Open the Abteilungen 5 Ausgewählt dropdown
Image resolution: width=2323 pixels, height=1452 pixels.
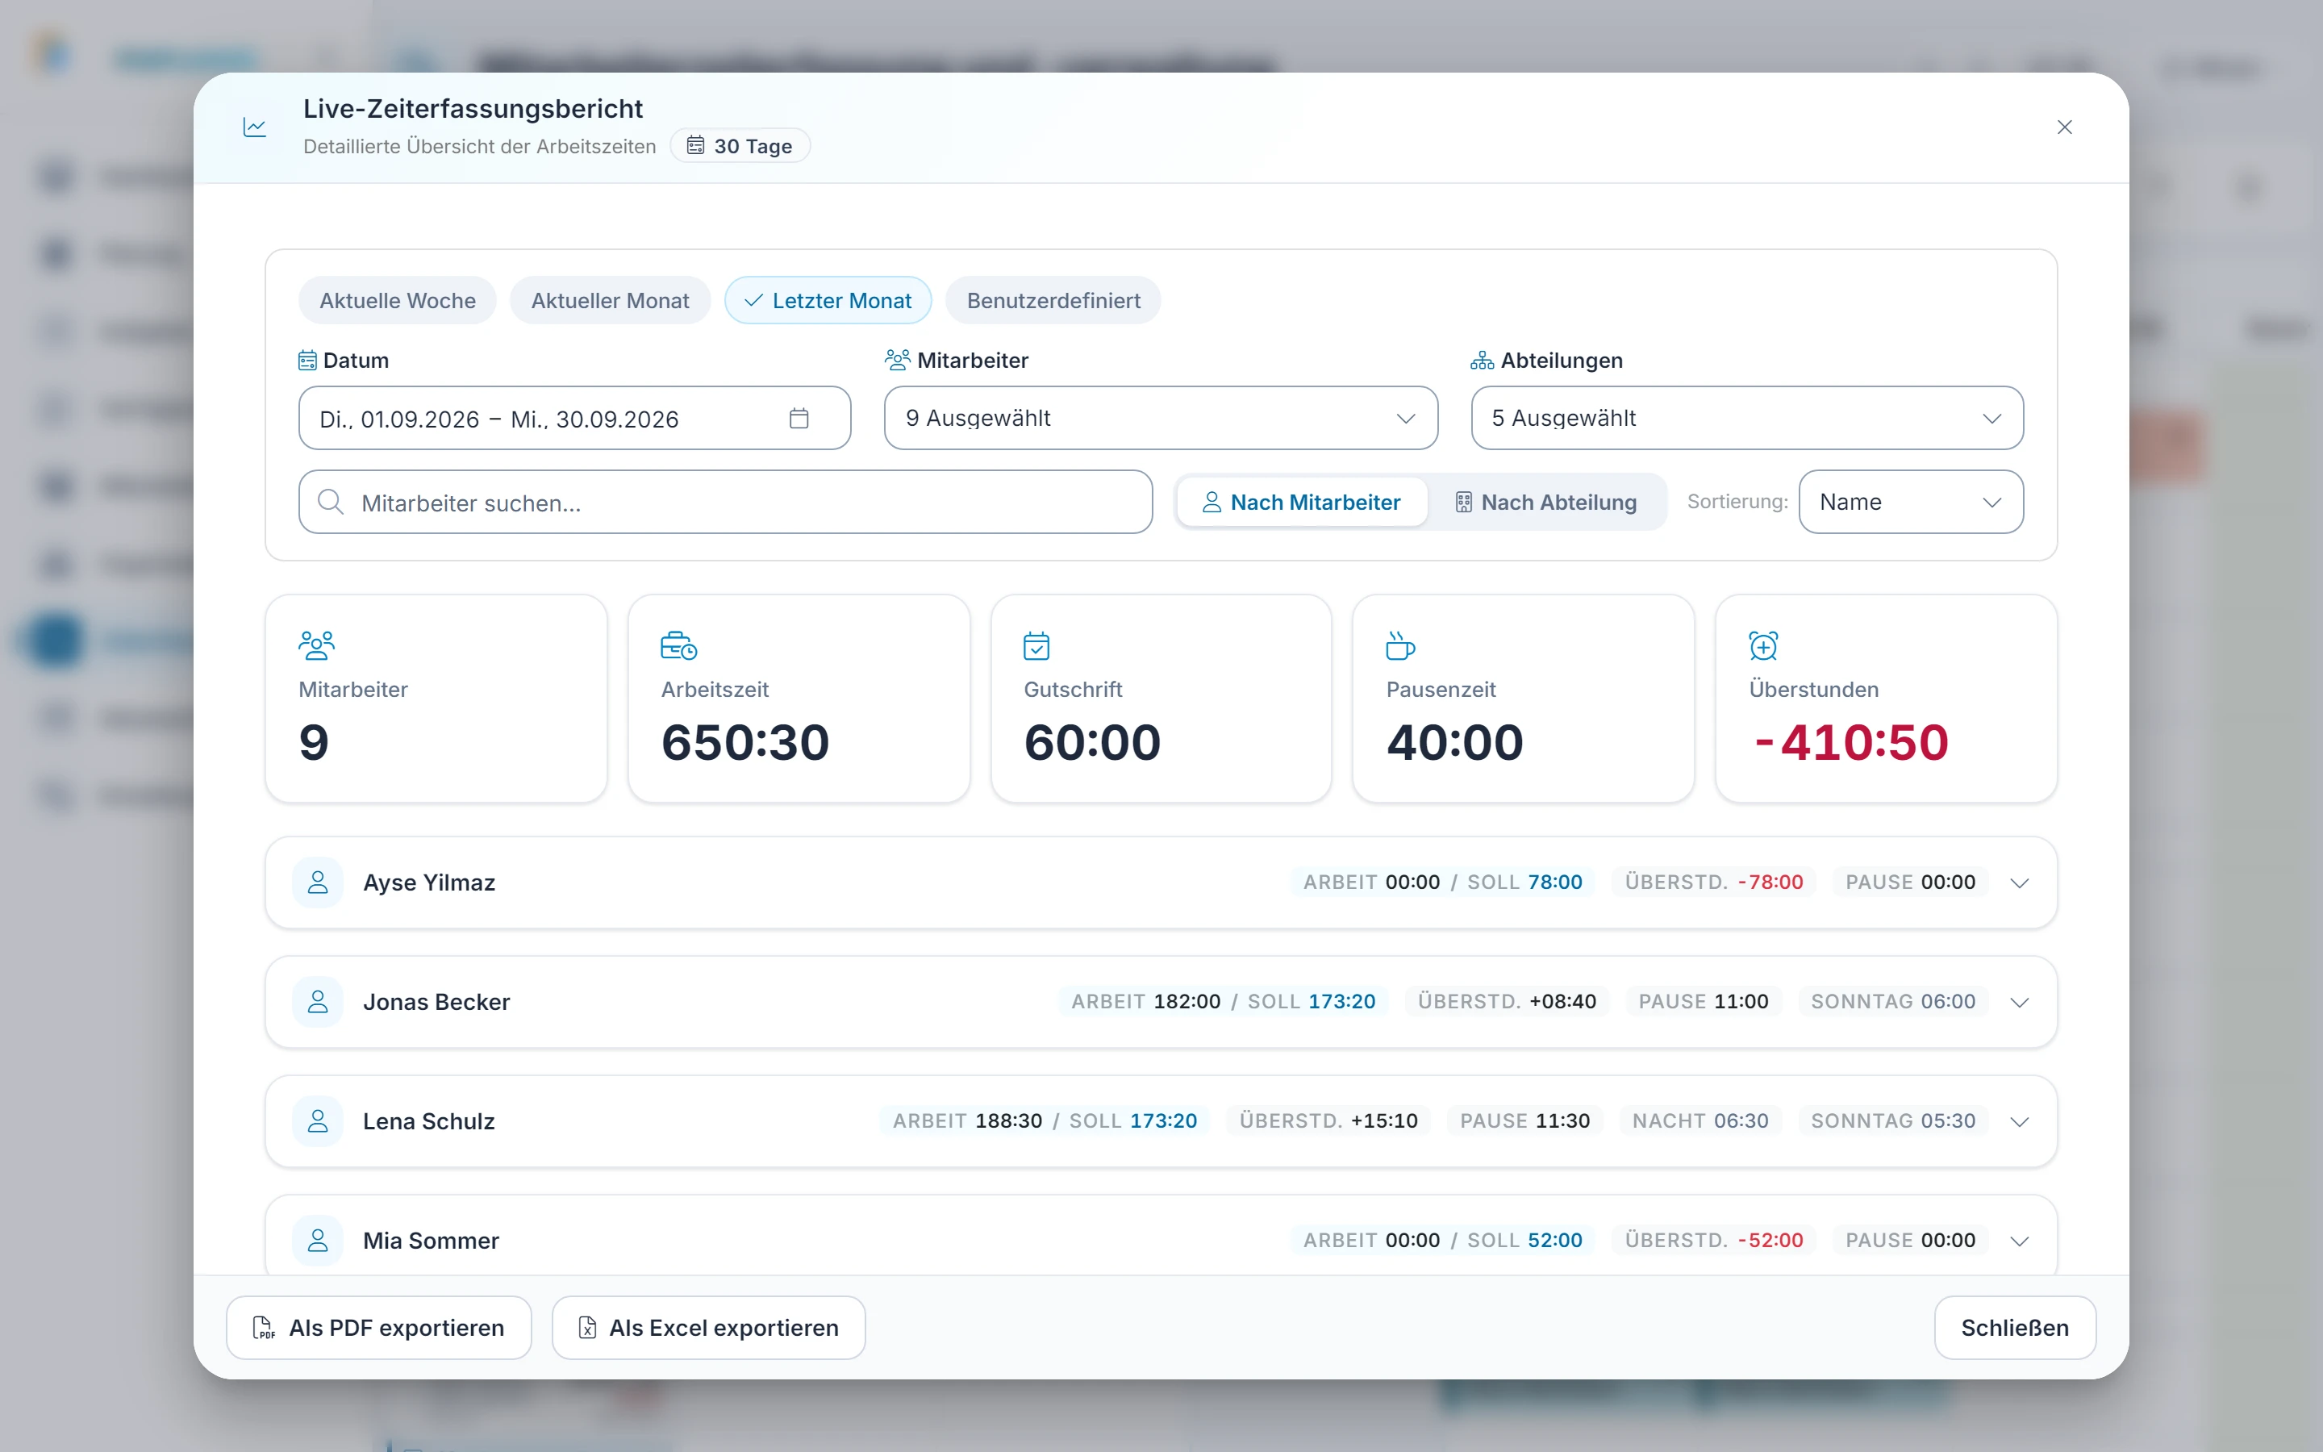pos(1747,418)
